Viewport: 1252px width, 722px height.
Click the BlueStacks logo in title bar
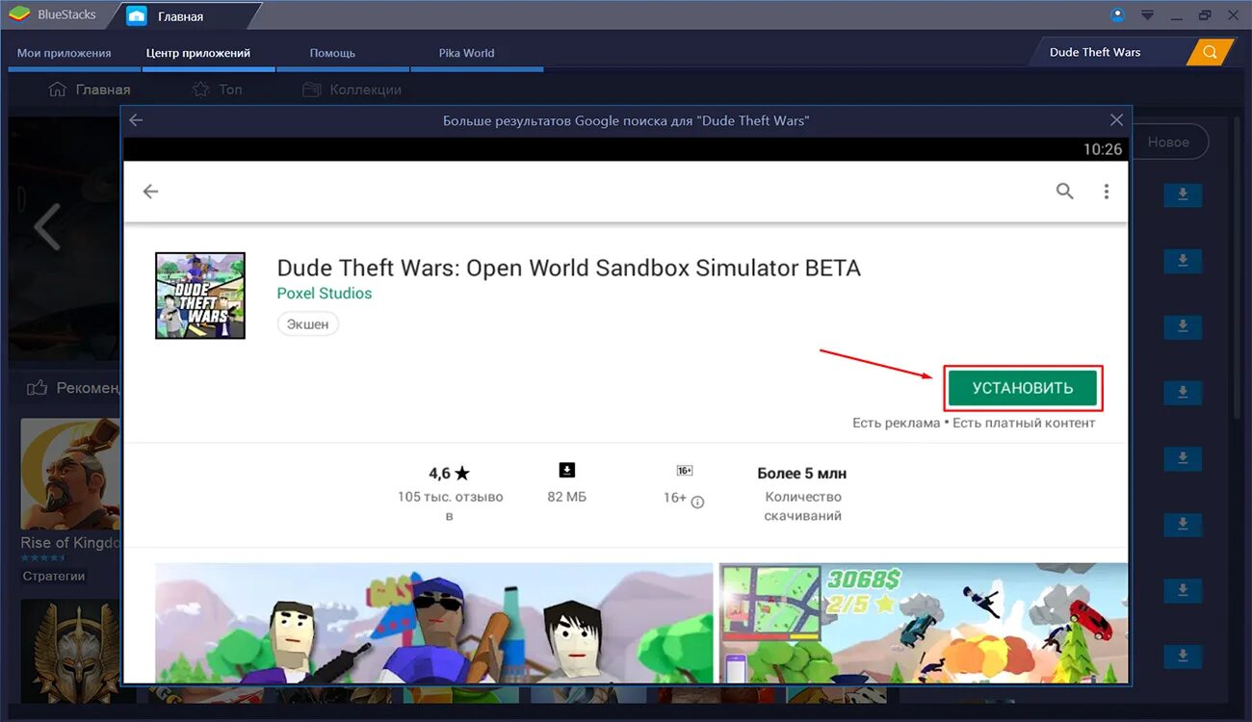tap(18, 14)
